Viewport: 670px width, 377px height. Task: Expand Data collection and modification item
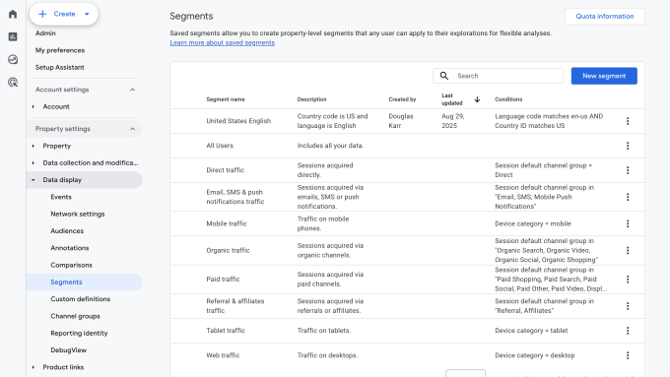click(33, 163)
